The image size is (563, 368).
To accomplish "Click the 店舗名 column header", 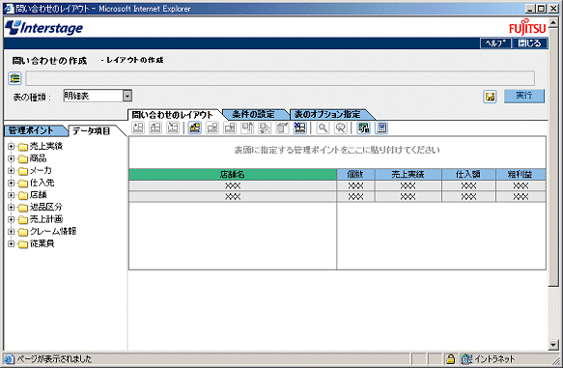I will pyautogui.click(x=233, y=175).
